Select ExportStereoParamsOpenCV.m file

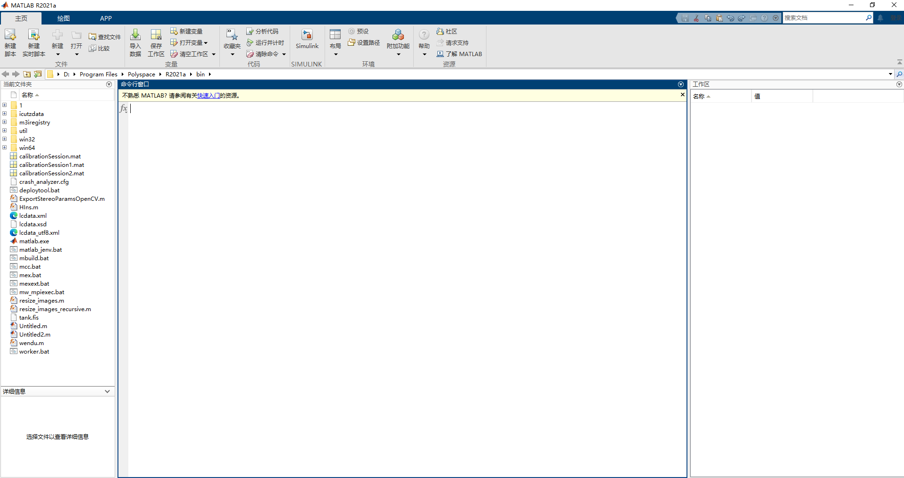[62, 198]
